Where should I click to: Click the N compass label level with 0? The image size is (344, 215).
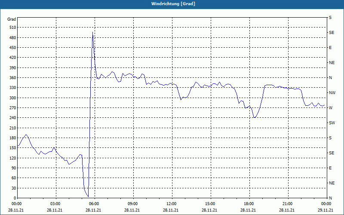coord(330,198)
